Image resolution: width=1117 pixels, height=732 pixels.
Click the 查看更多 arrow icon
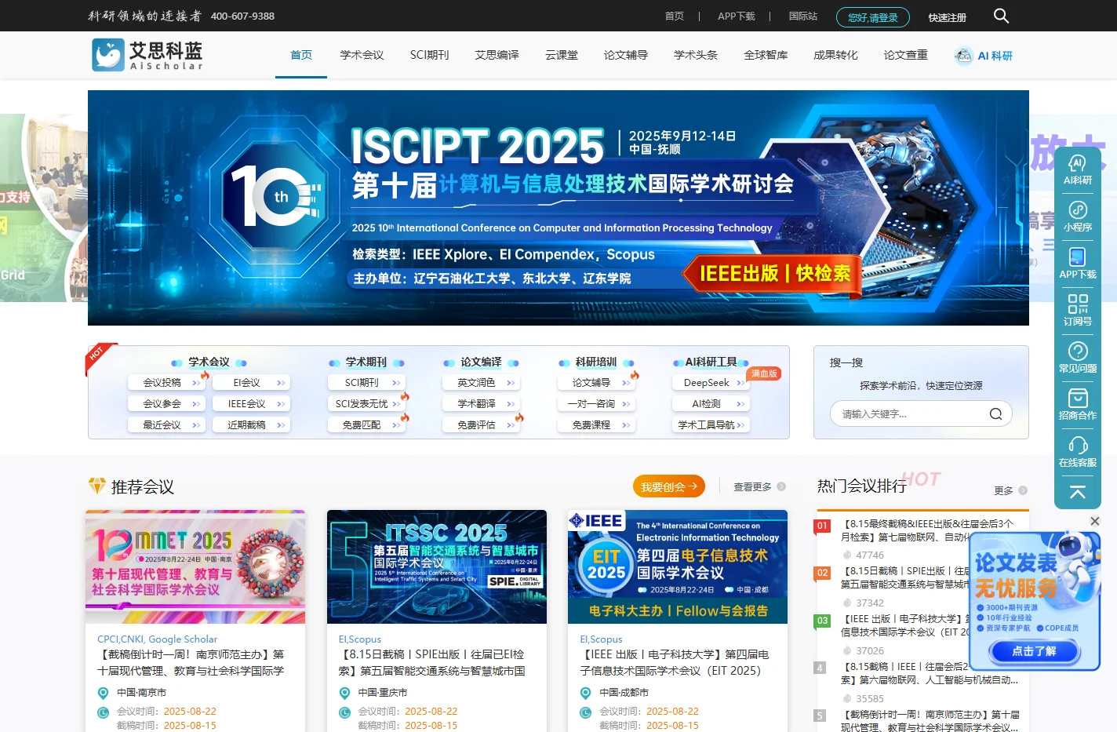pyautogui.click(x=781, y=486)
